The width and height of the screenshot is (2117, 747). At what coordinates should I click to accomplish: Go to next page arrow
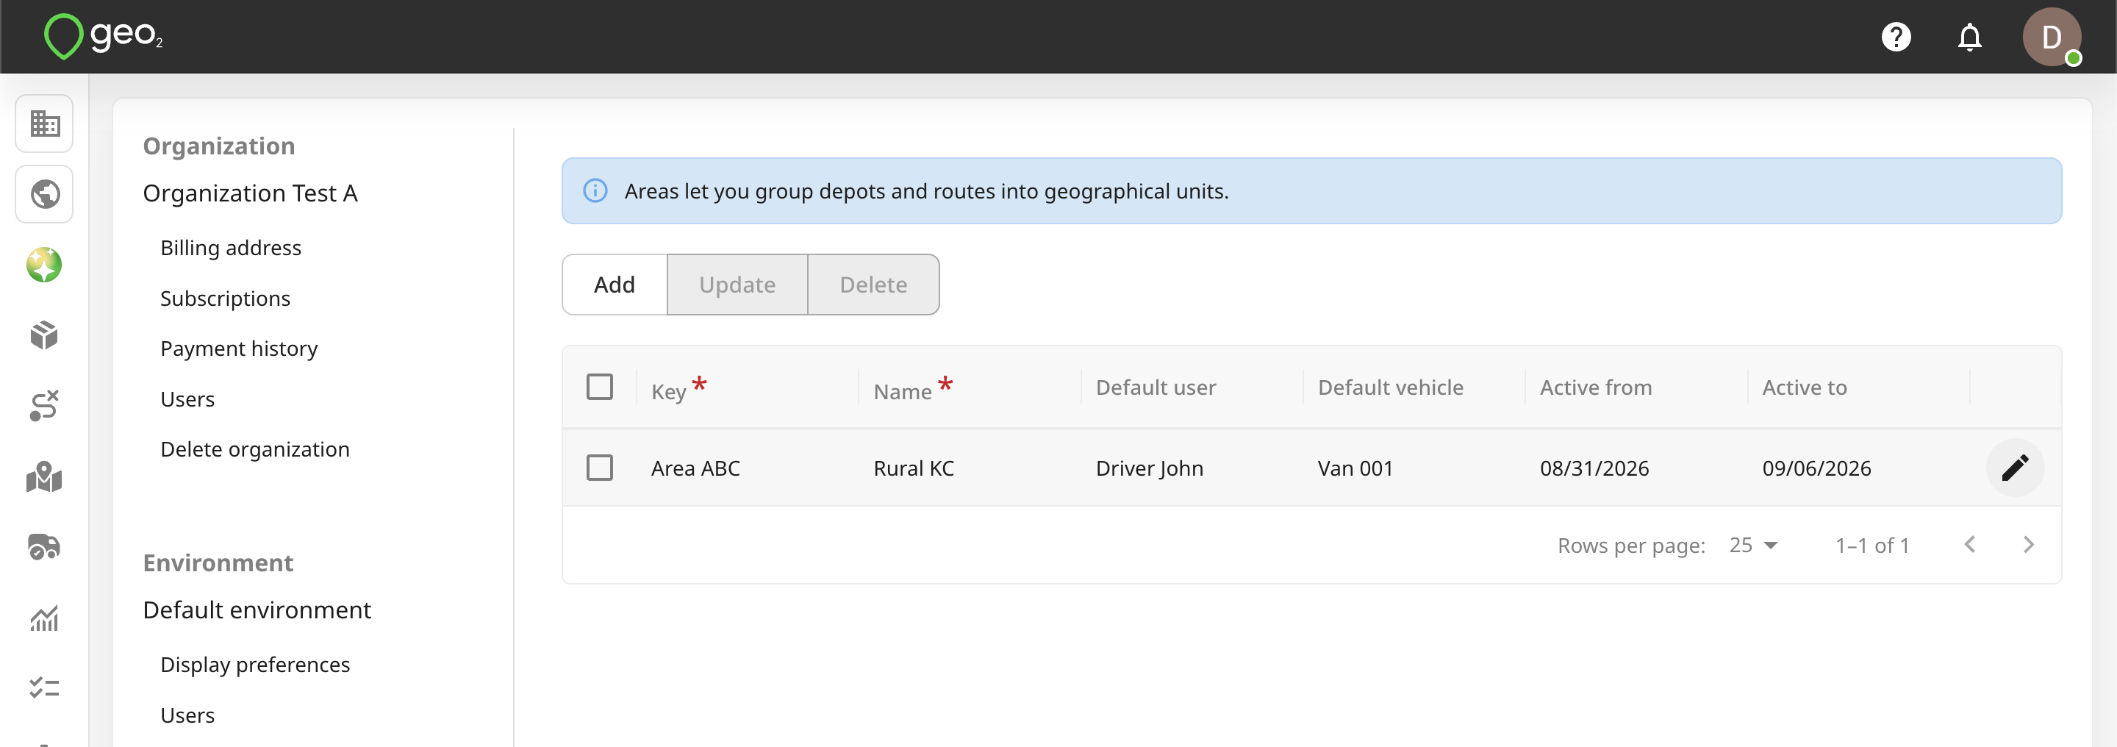pos(2028,545)
